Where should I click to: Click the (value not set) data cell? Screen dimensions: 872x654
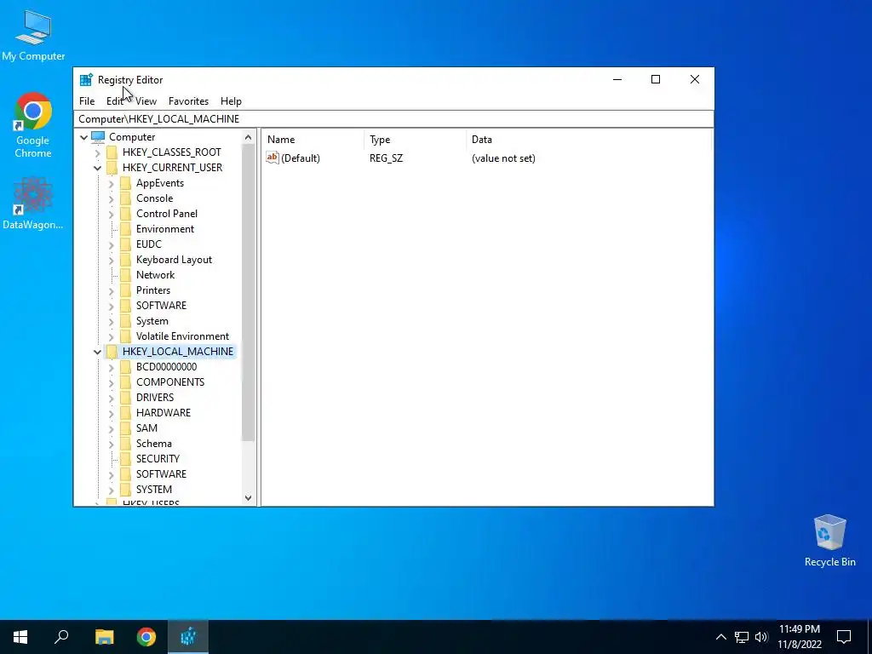click(x=503, y=158)
